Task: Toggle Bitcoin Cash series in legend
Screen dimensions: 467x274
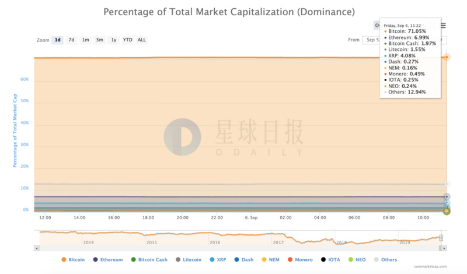Action: tap(149, 260)
